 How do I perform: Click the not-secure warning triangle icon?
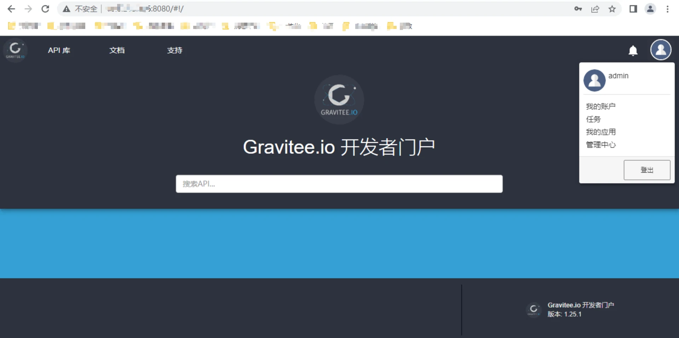pos(66,9)
